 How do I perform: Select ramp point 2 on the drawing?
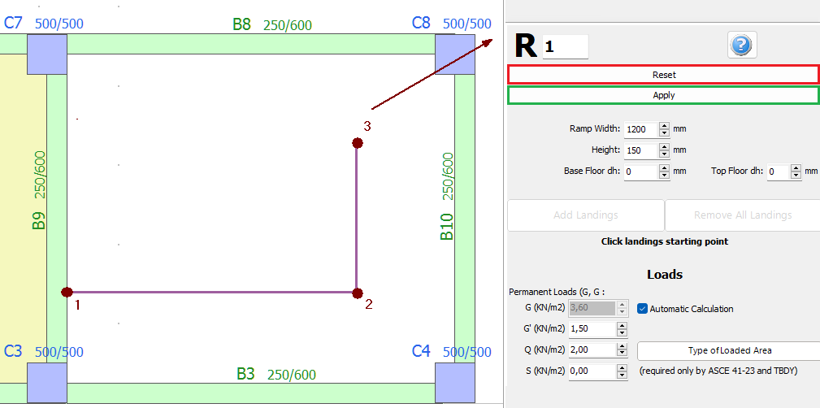[356, 293]
